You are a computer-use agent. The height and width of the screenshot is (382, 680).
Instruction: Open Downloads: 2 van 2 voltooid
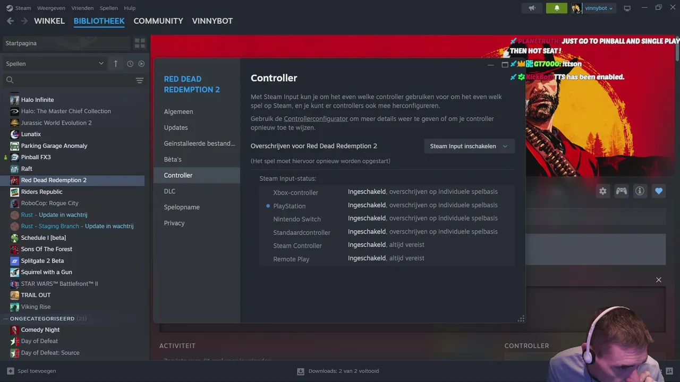(337, 371)
